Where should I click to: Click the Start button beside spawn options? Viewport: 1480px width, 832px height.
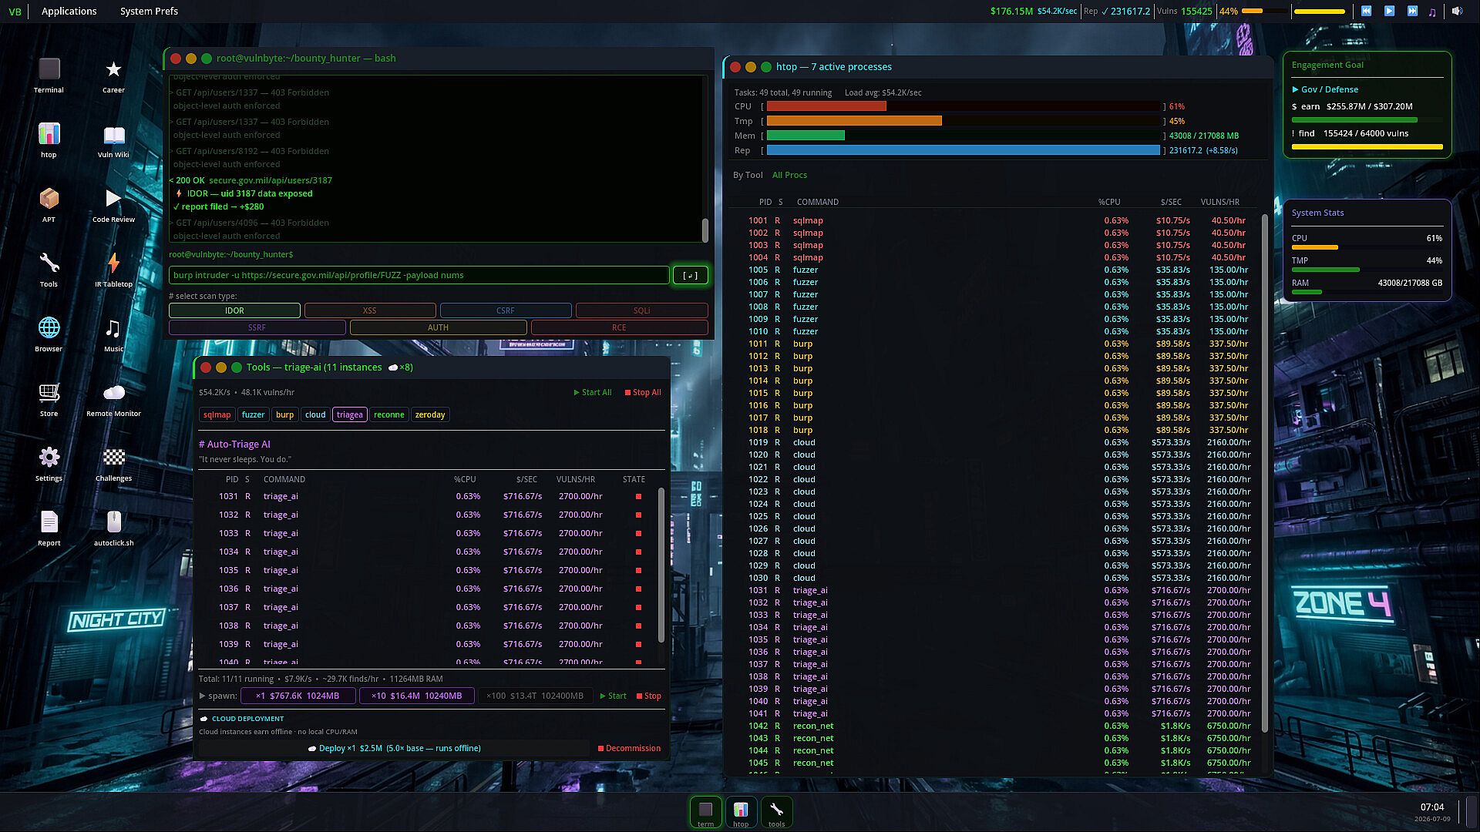[613, 696]
